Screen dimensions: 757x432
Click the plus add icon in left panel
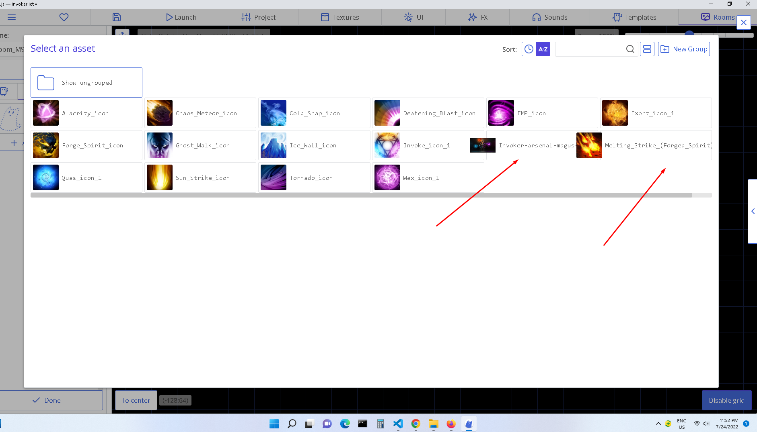click(14, 143)
